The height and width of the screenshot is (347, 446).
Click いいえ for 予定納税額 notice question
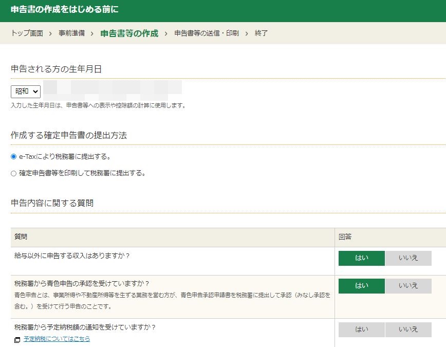[x=408, y=330]
